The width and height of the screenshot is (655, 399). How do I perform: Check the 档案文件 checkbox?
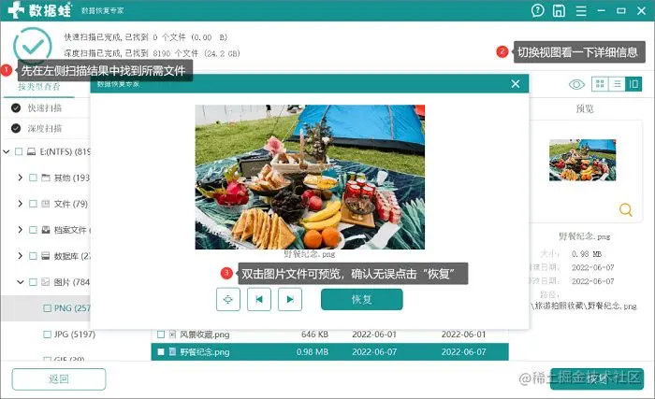[x=33, y=230]
